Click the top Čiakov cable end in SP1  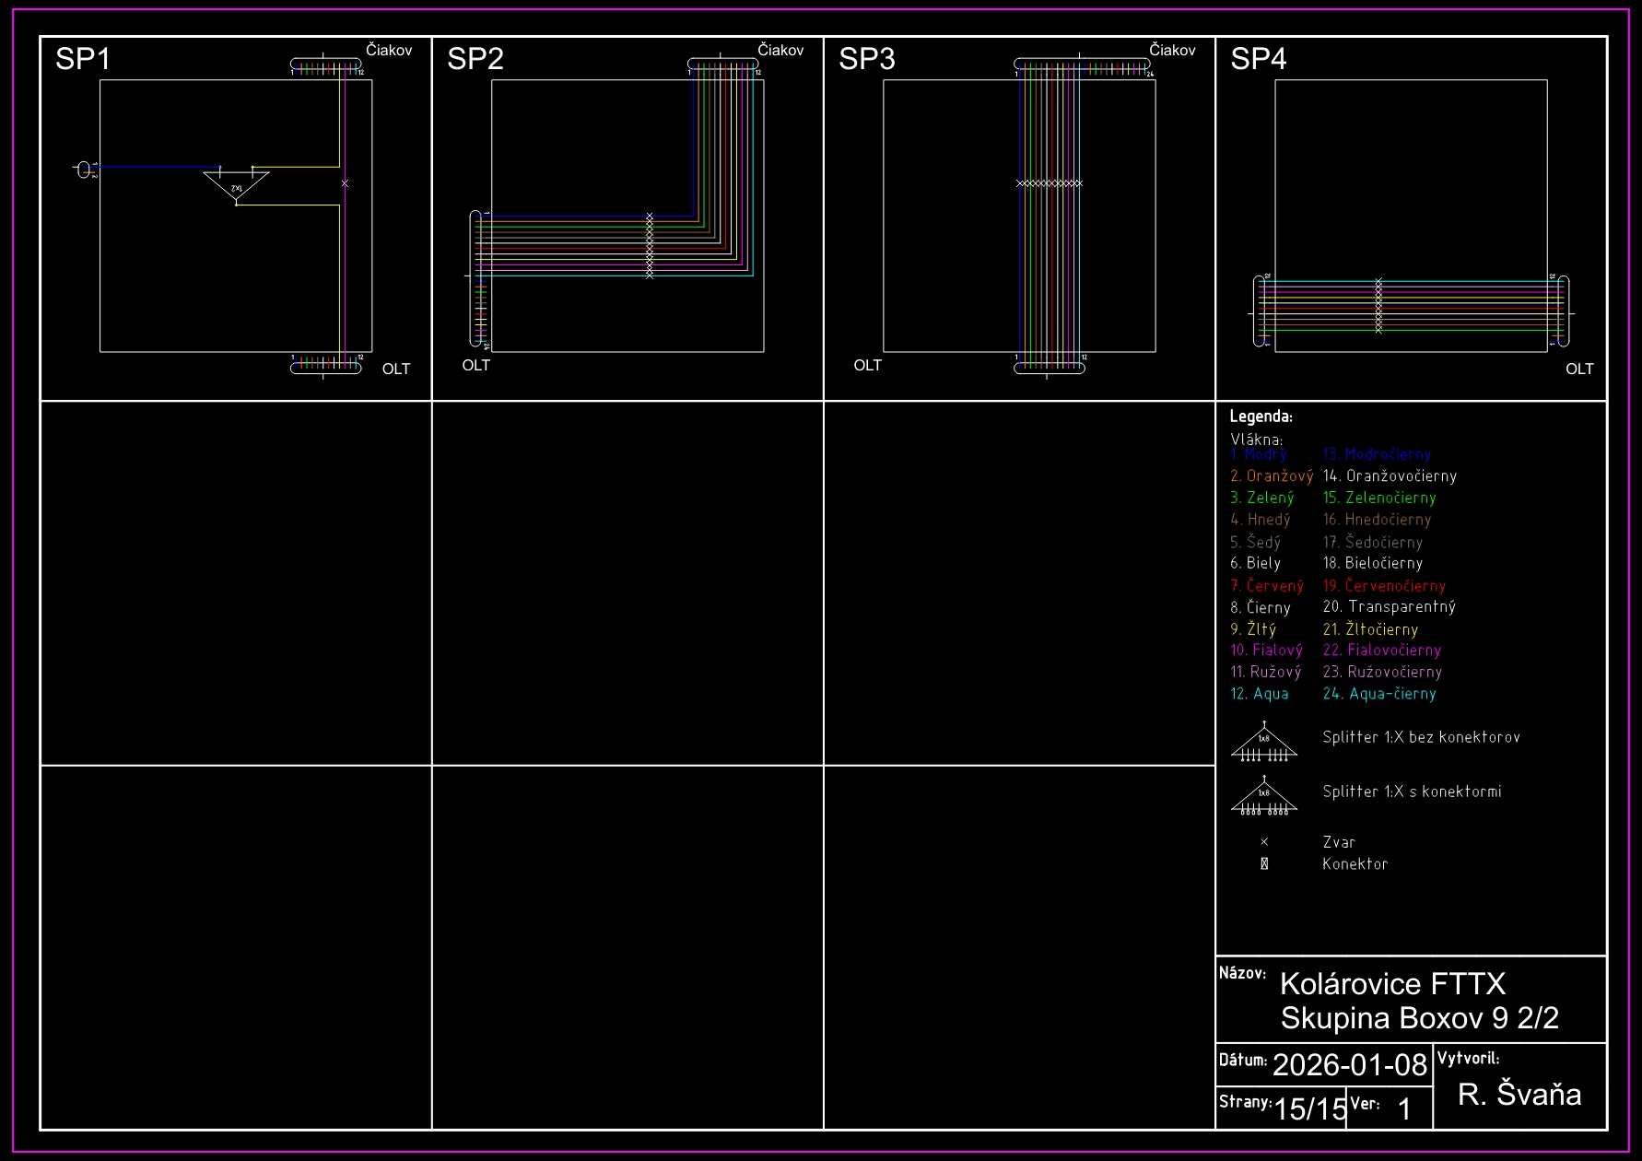(x=325, y=65)
